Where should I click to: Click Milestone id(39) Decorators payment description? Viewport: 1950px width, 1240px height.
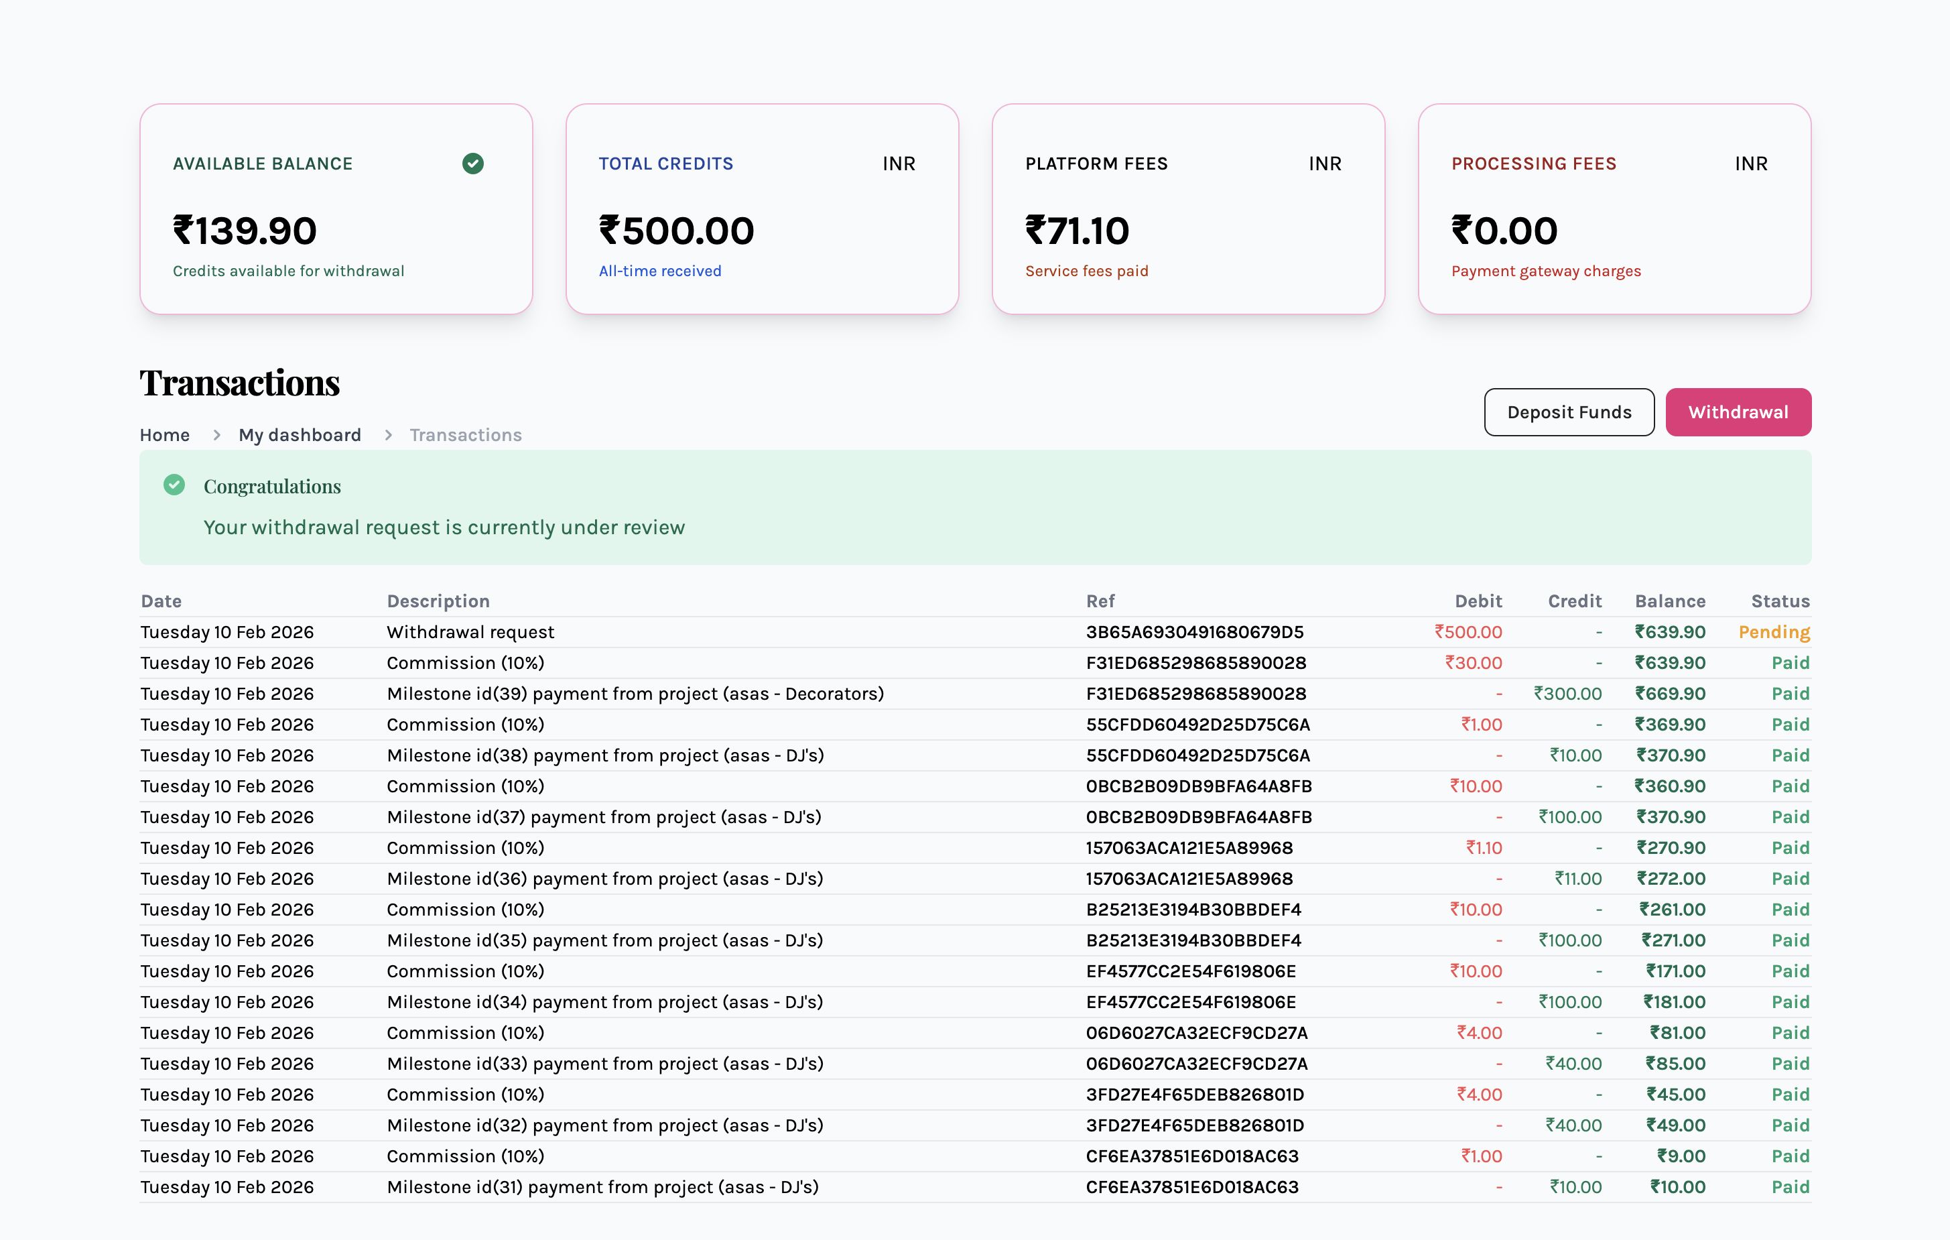tap(635, 693)
